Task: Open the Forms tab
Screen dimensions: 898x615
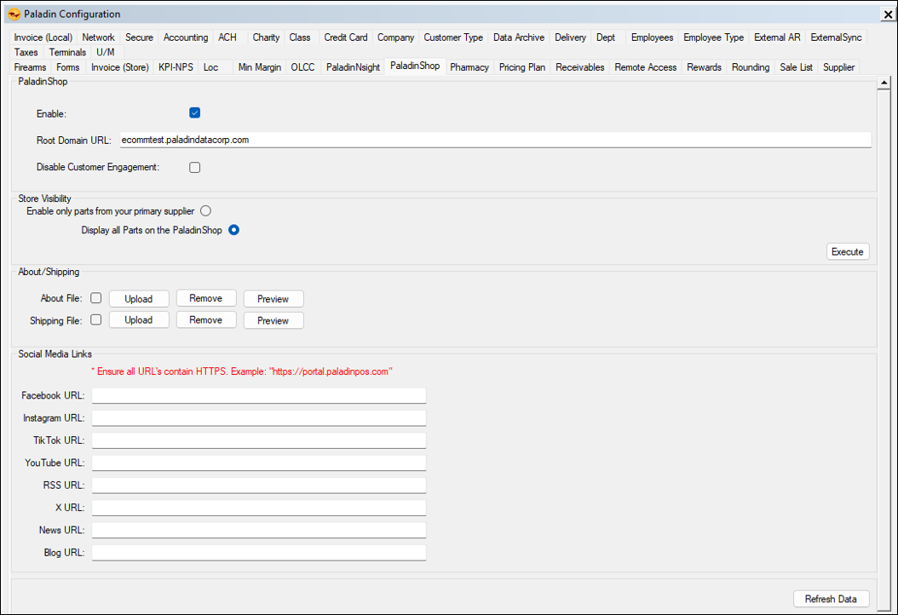Action: pyautogui.click(x=68, y=67)
